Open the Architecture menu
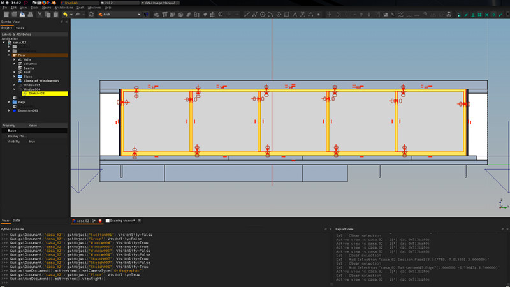This screenshot has width=510, height=287. (x=64, y=8)
